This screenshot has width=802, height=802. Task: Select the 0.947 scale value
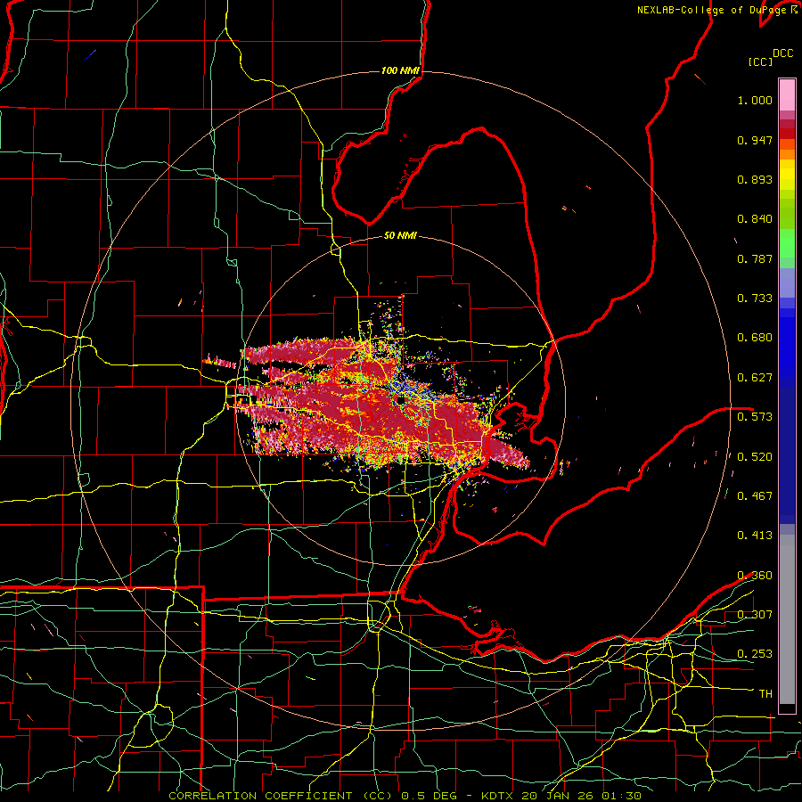pos(755,140)
